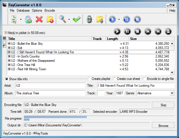Start encoding with blue play icon
The height and width of the screenshot is (138, 179).
[x=112, y=19]
